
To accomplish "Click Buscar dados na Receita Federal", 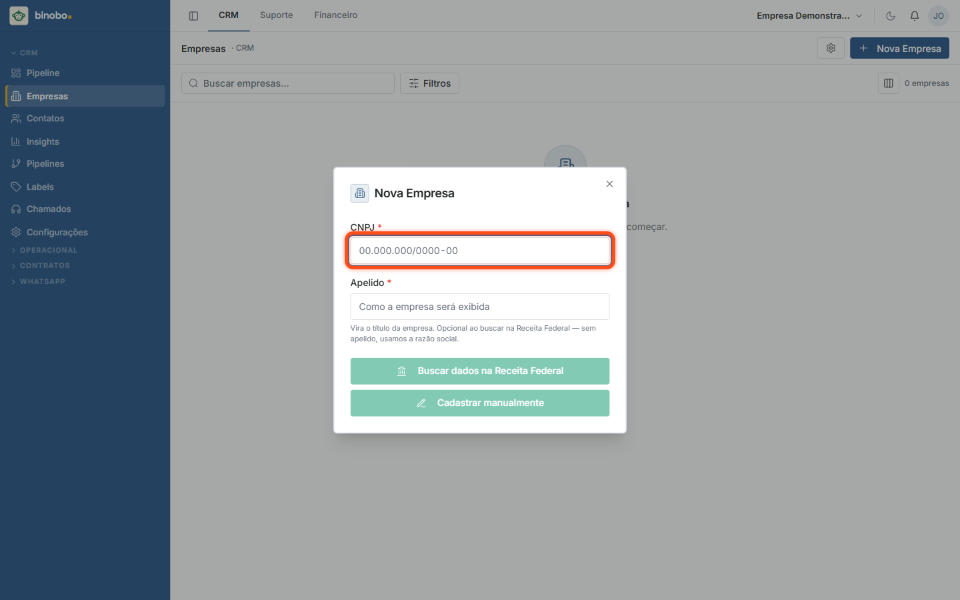I will tap(480, 371).
